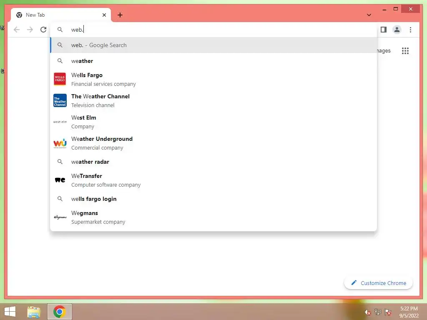The width and height of the screenshot is (427, 320).
Task: Choose the 'weather' suggestion
Action: (x=213, y=61)
